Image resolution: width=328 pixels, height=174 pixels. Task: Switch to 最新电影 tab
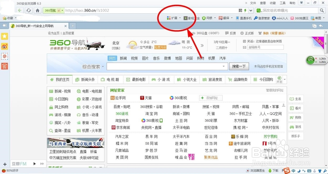pyautogui.click(x=136, y=80)
